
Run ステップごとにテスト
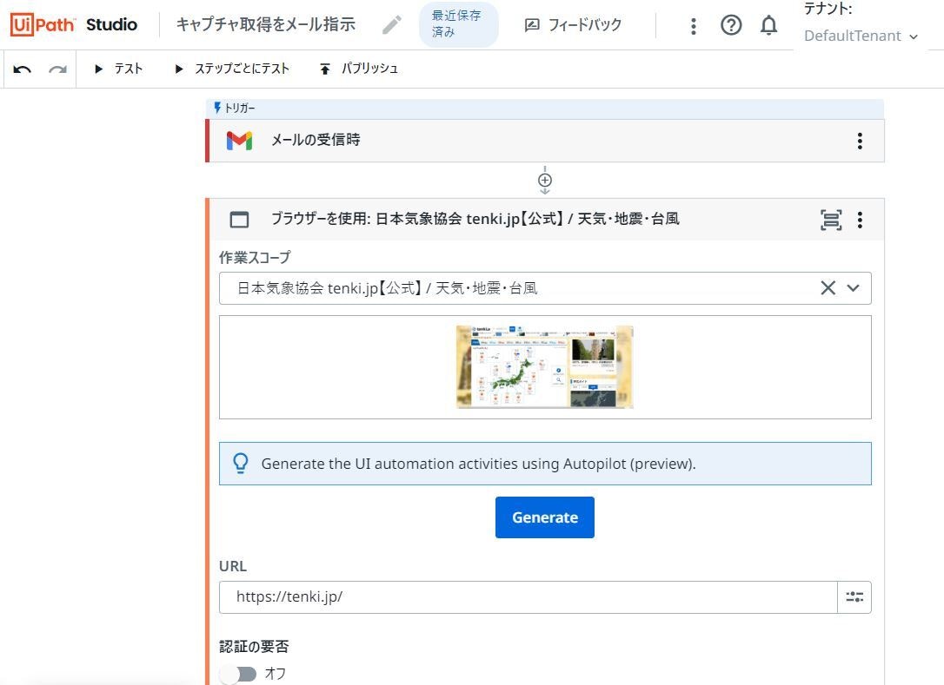pos(232,69)
